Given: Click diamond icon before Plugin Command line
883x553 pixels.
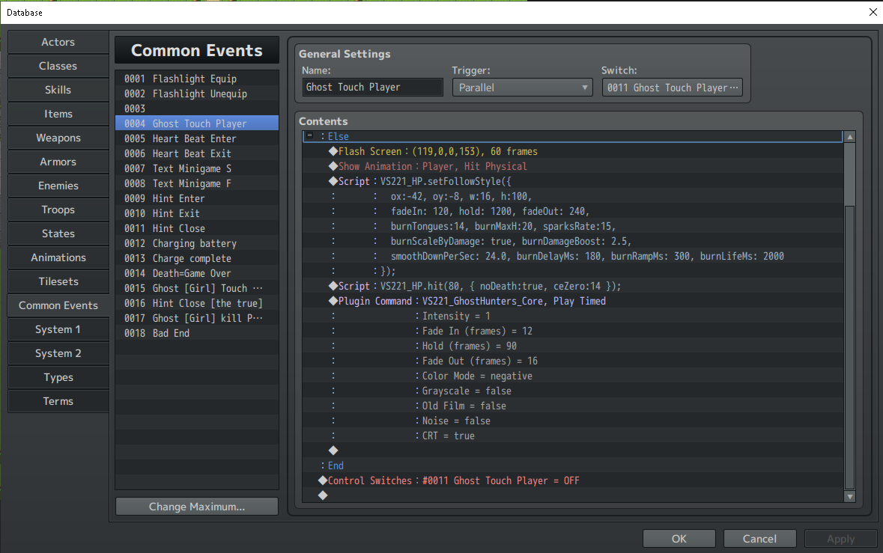Looking at the screenshot, I should [333, 301].
